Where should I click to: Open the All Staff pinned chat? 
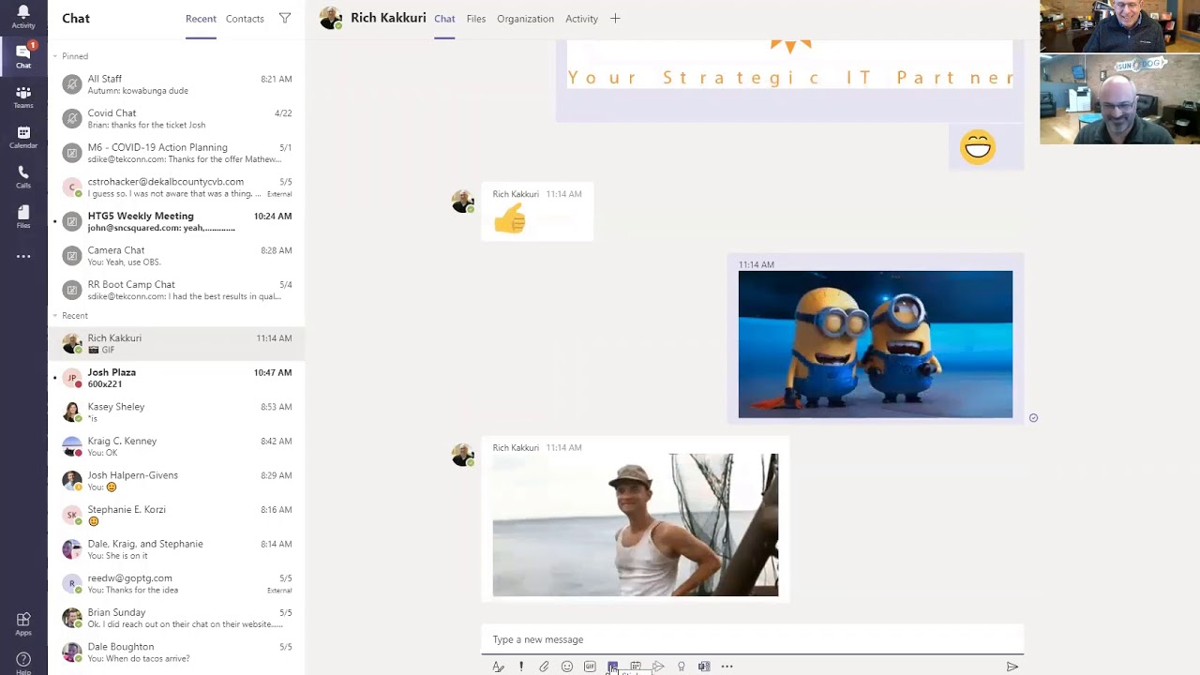point(176,84)
